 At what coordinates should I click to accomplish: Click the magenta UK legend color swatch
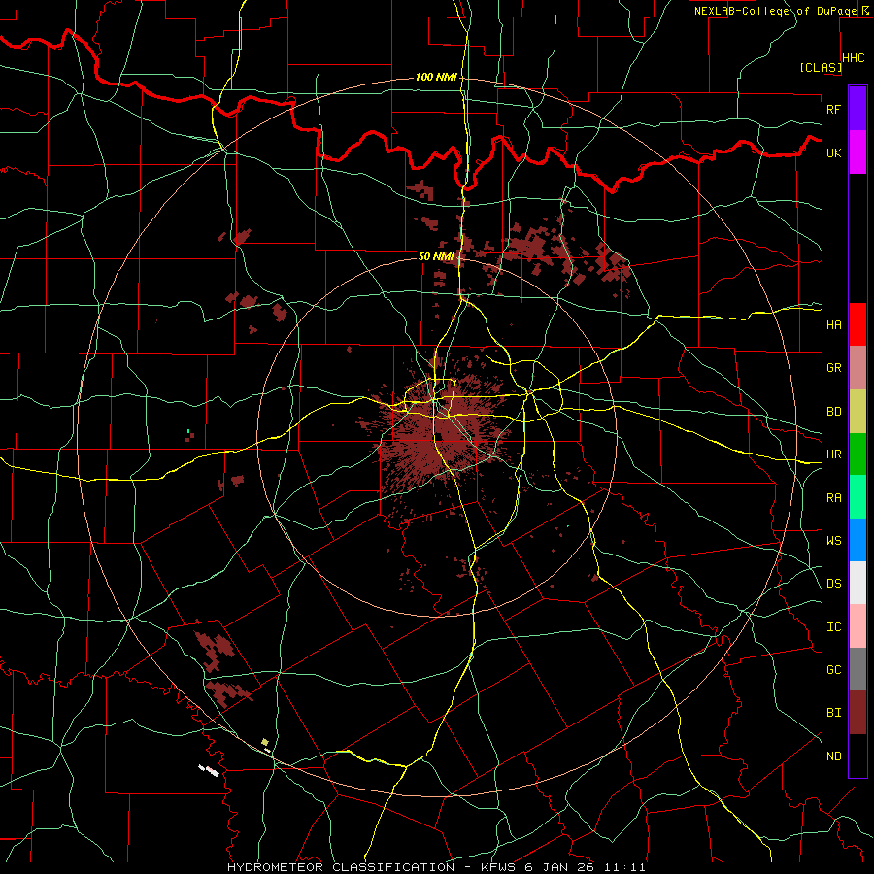857,152
